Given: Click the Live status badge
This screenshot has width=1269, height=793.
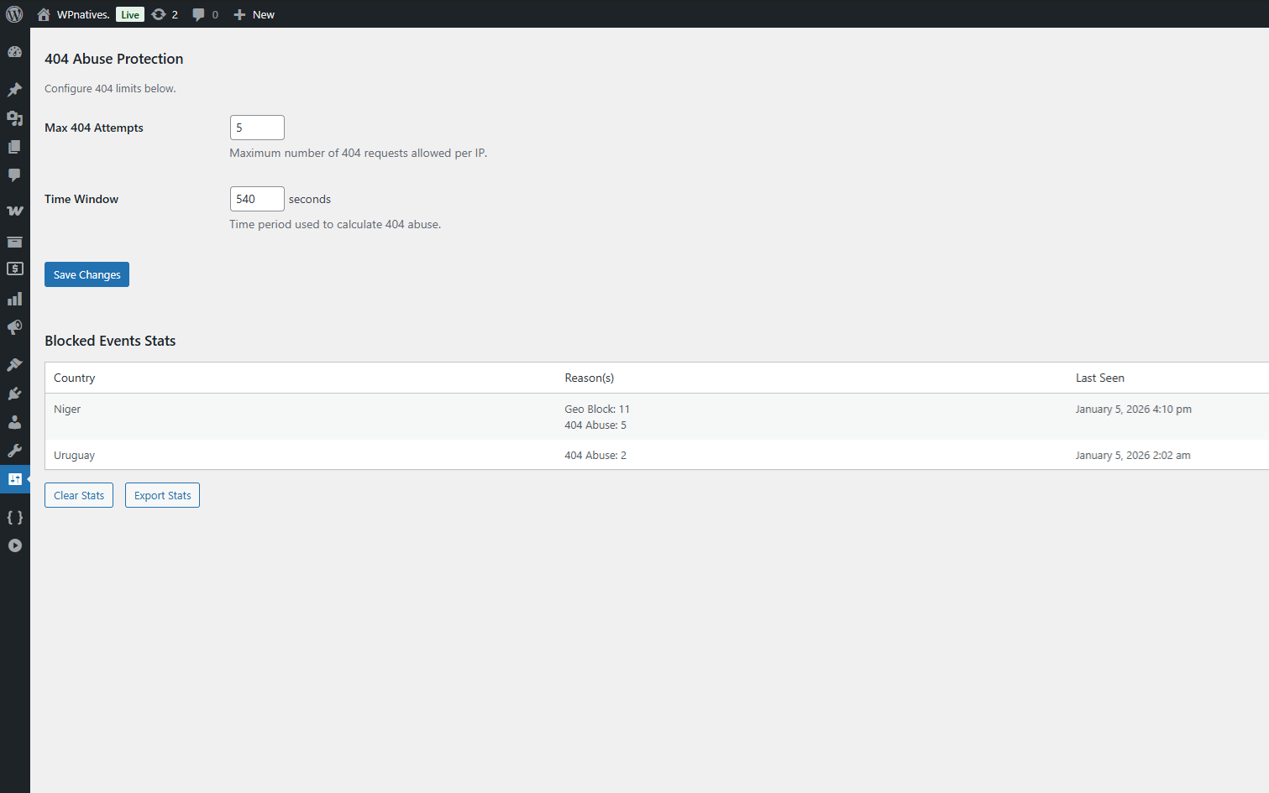Looking at the screenshot, I should 130,14.
